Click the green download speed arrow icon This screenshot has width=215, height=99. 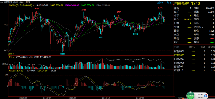[x=196, y=97]
